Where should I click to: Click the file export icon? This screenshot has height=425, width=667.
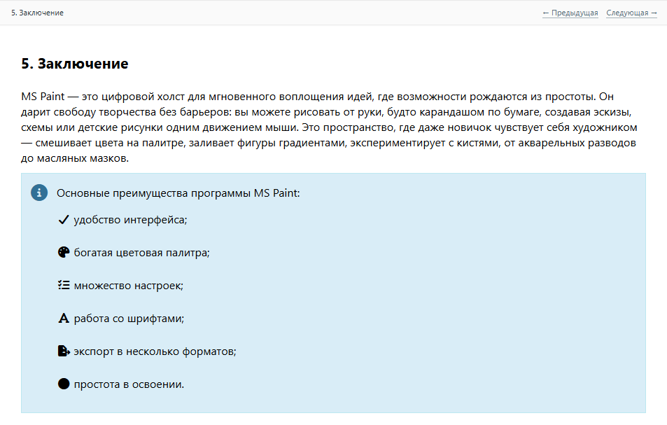pyautogui.click(x=63, y=351)
